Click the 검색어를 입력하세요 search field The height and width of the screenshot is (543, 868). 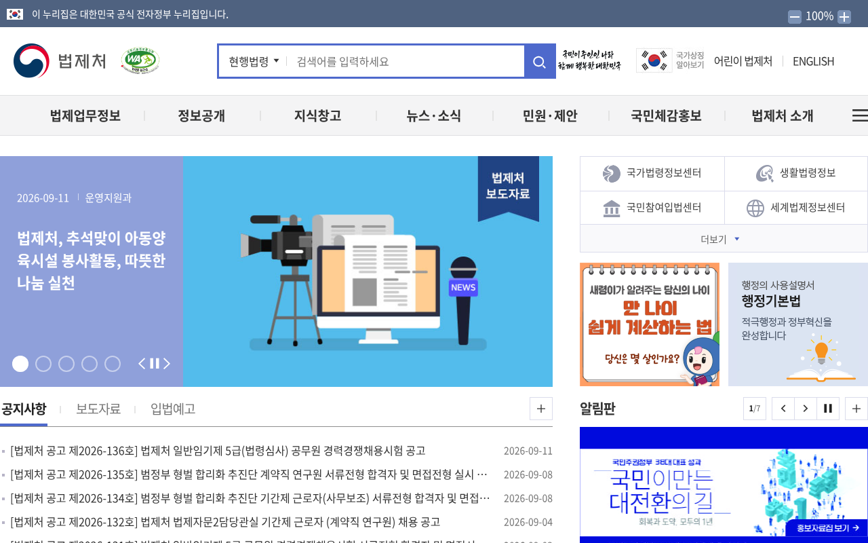tap(405, 62)
